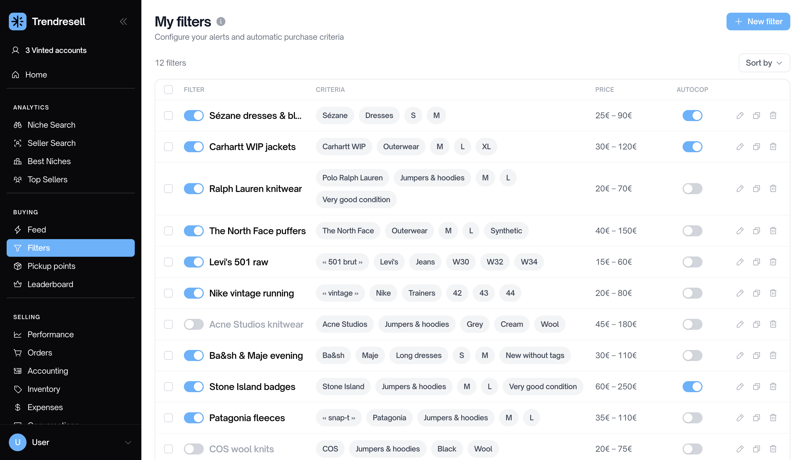Open the Sort by dropdown
The width and height of the screenshot is (803, 460).
pos(764,63)
